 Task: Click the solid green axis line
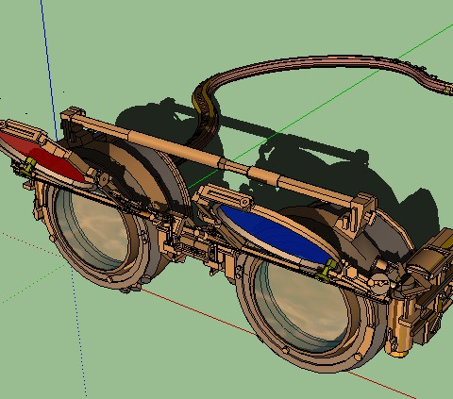[x=321, y=107]
